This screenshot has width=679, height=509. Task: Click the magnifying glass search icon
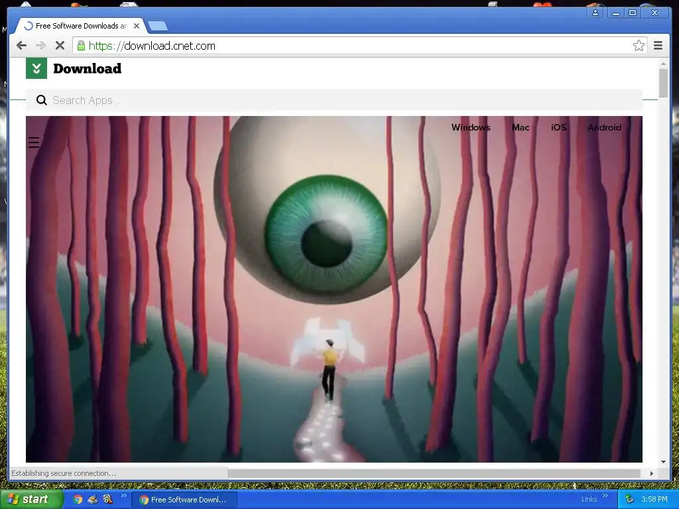(42, 101)
